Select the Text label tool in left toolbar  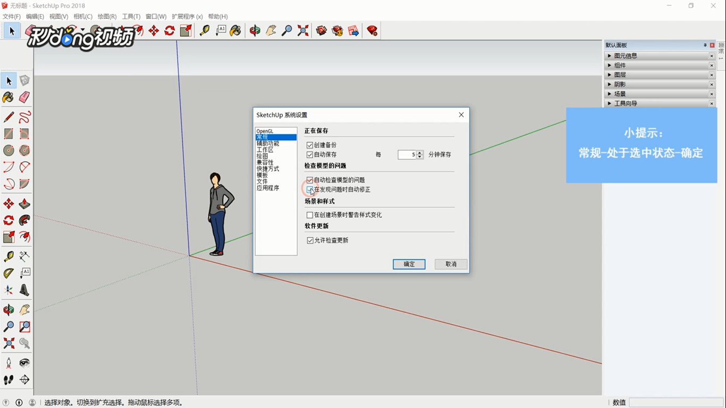point(24,273)
